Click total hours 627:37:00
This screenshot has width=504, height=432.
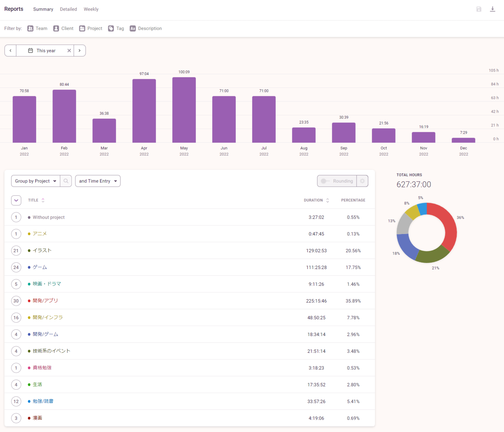(x=413, y=184)
